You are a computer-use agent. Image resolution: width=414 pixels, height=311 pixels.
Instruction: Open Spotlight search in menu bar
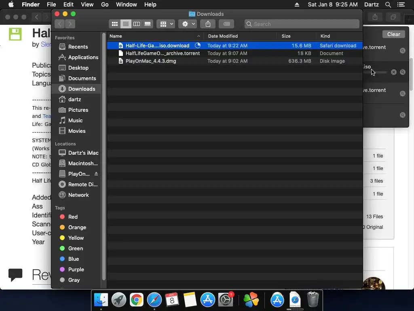[388, 4]
